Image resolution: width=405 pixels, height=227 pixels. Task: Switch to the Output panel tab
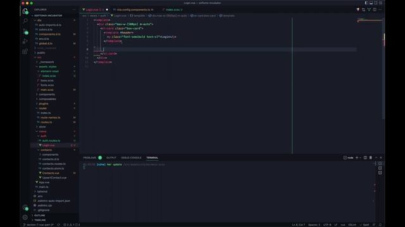[x=111, y=158]
